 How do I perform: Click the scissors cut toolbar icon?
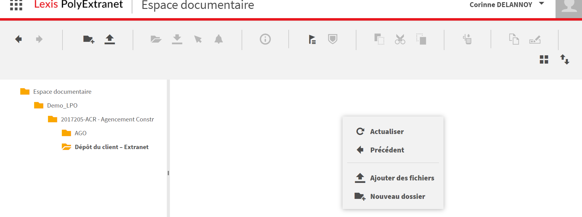(x=400, y=39)
